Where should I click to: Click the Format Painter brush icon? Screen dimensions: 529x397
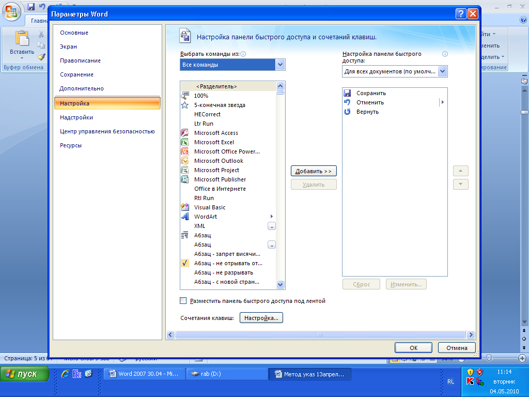tap(41, 57)
